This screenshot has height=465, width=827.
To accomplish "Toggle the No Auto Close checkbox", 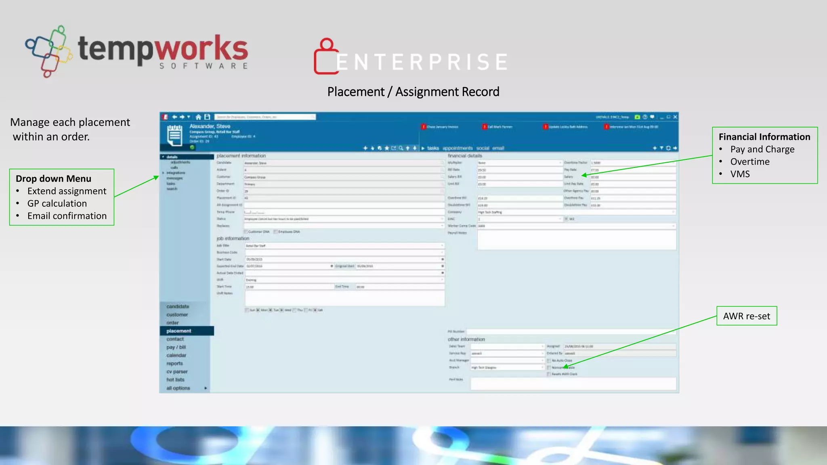I will 549,360.
